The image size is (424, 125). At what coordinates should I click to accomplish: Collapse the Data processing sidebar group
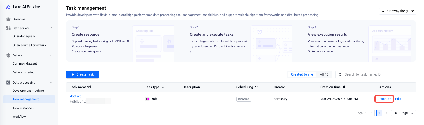click(51, 82)
